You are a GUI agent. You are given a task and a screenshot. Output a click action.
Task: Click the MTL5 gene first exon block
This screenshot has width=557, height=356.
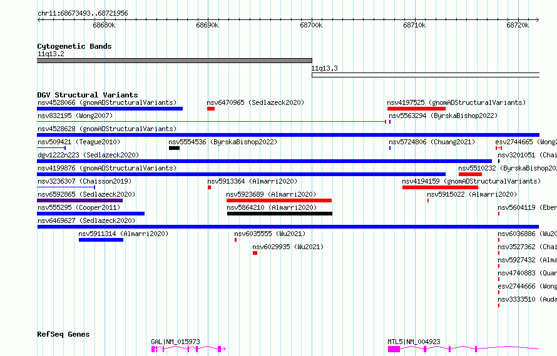394,349
